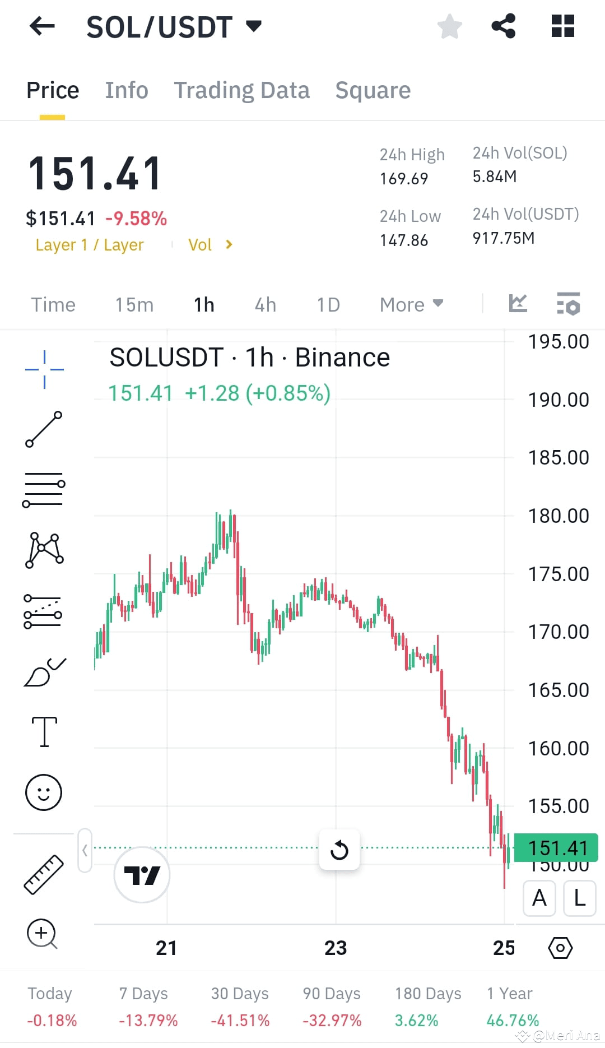
Task: Open the Layer 1 category link
Action: pos(90,244)
